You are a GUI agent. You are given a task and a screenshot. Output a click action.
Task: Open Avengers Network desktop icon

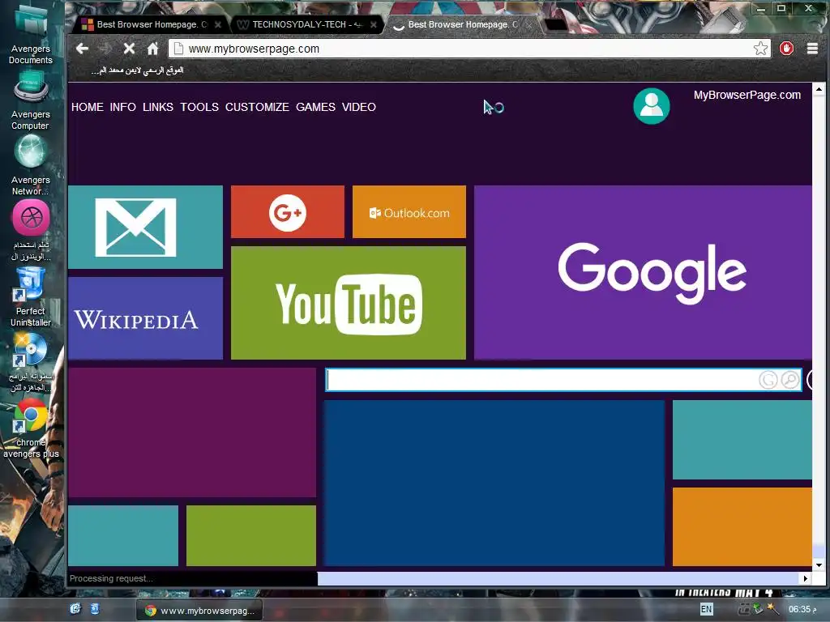tap(31, 165)
